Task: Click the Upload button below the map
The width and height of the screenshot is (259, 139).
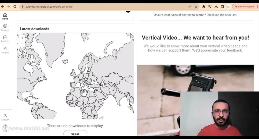Action: (x=75, y=134)
